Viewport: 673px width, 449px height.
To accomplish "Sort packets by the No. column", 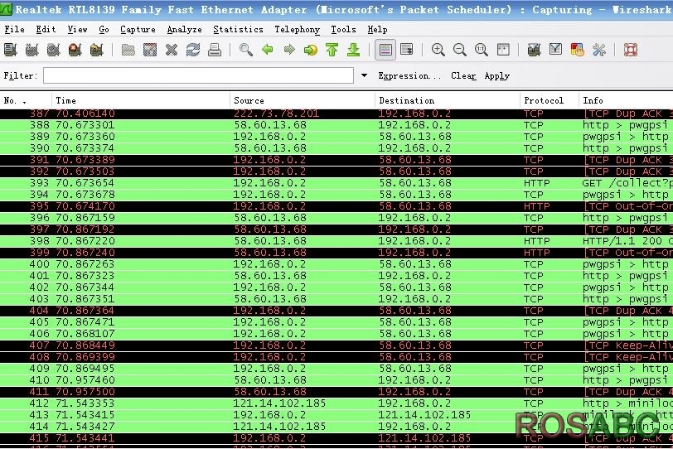I will pyautogui.click(x=26, y=100).
